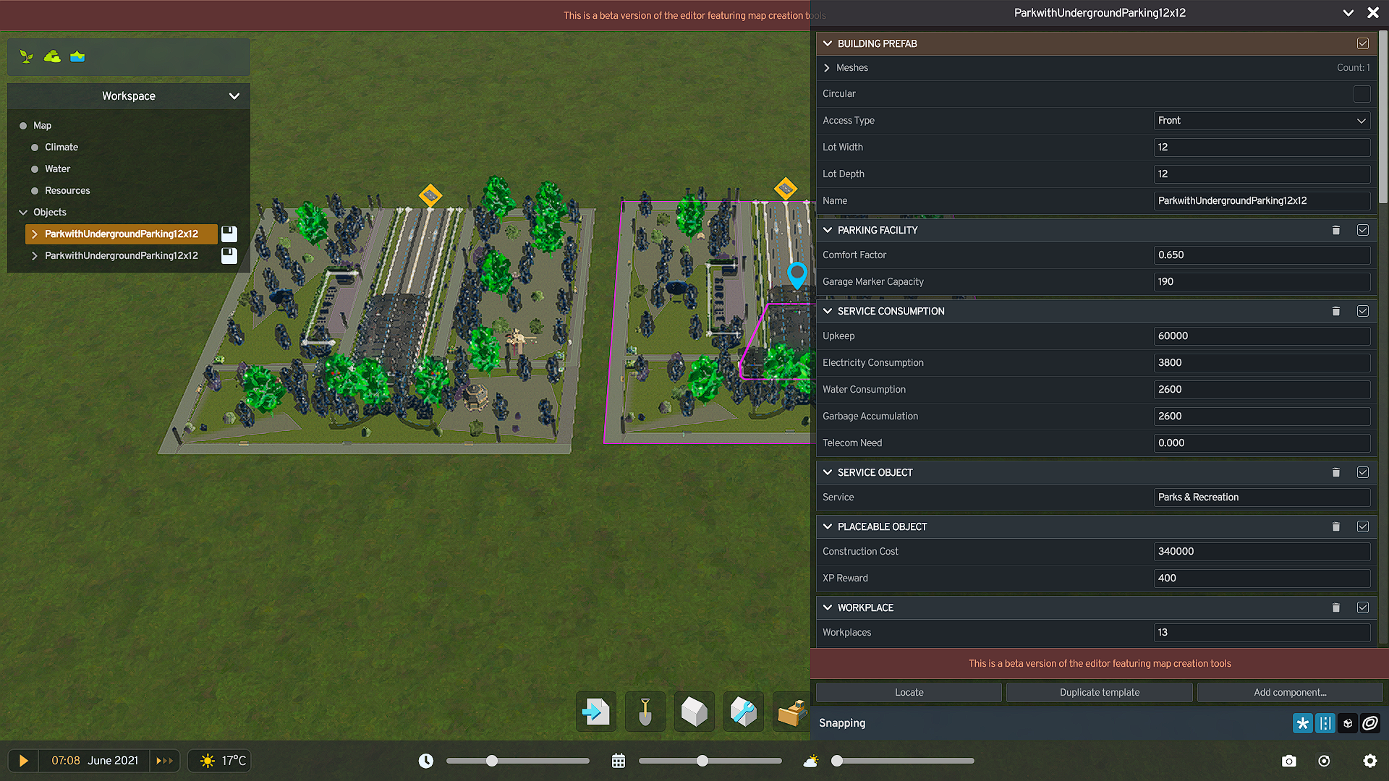Start simulation with the play button
Screen dimensions: 1389x781
point(23,761)
